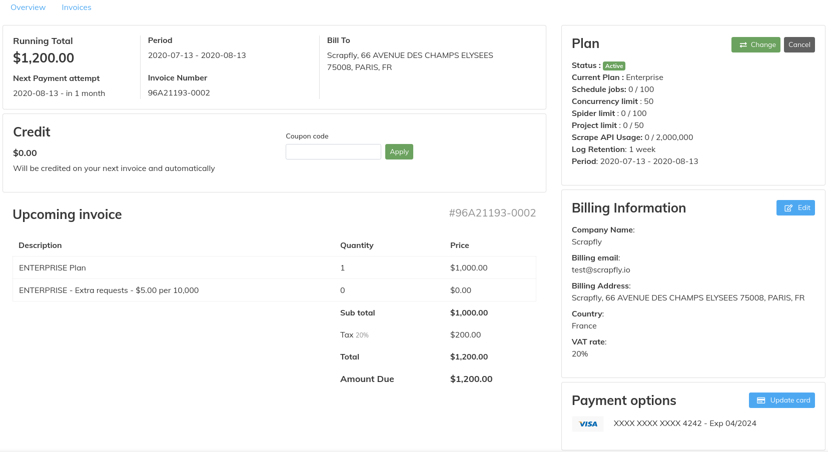
Task: Click the credit card icon on Update card
Action: pos(761,400)
